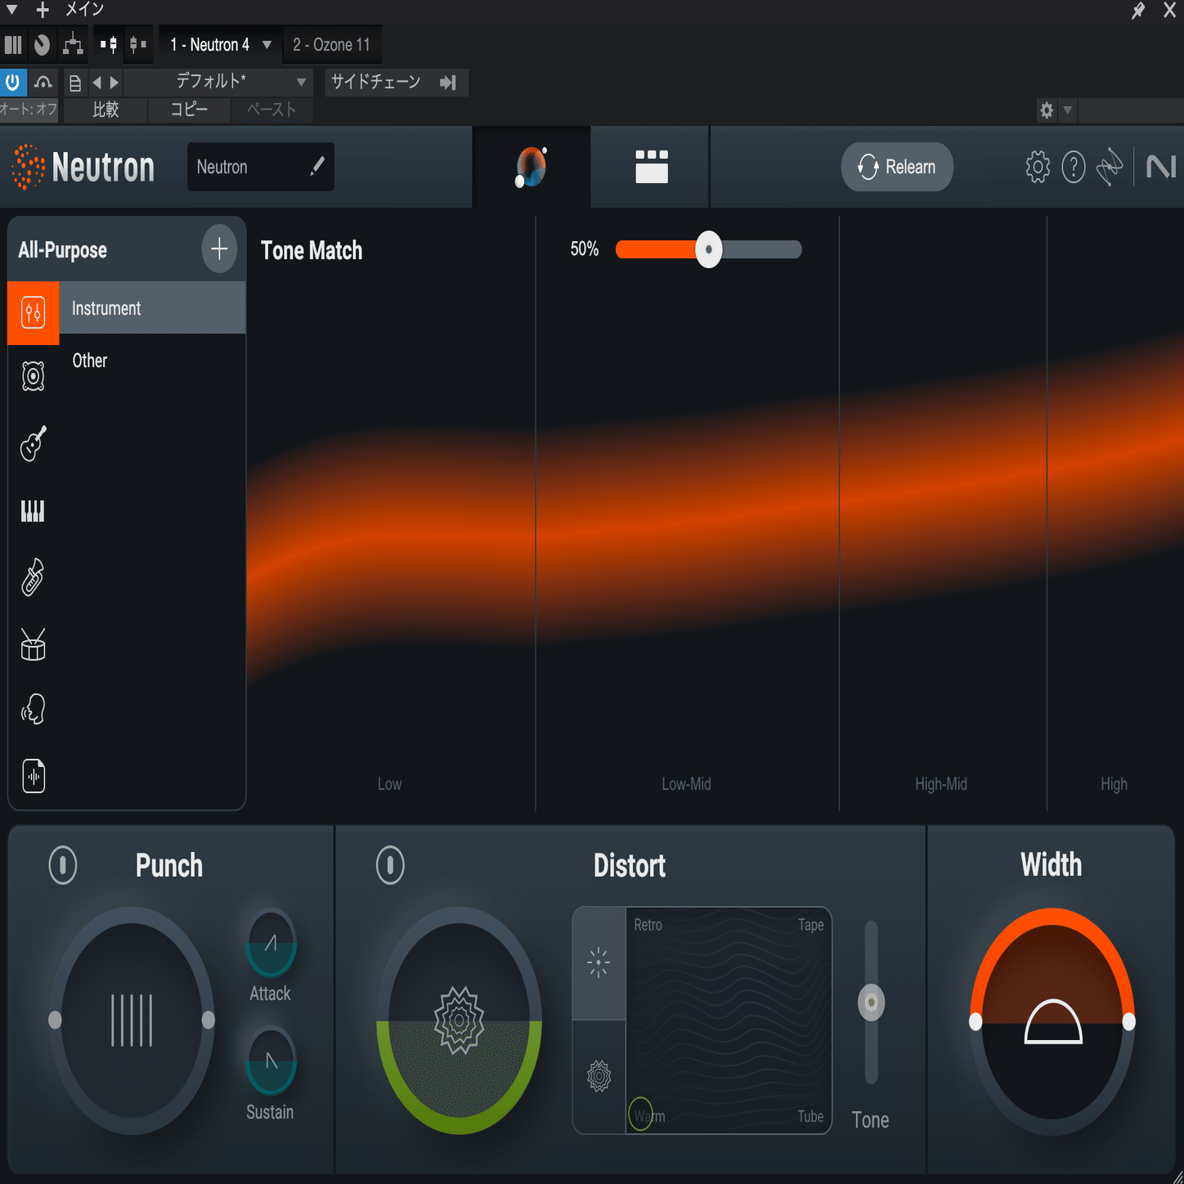This screenshot has width=1184, height=1184.
Task: Pin the plugin window
Action: point(1138,10)
